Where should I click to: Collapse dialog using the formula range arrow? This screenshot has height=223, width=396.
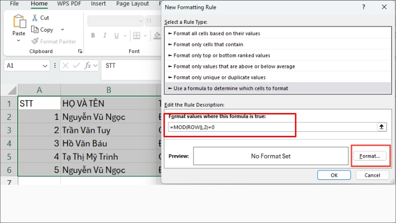pos(381,127)
